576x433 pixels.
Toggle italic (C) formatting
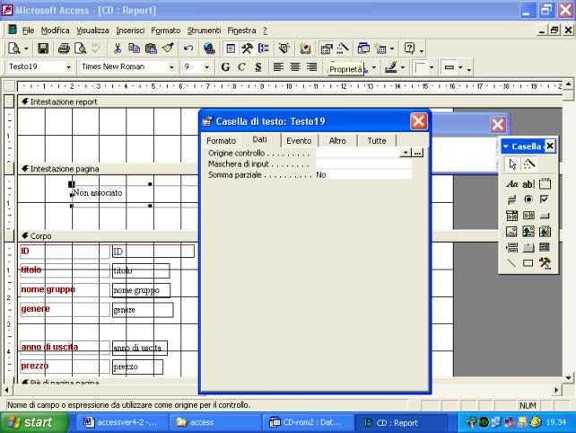(x=241, y=67)
